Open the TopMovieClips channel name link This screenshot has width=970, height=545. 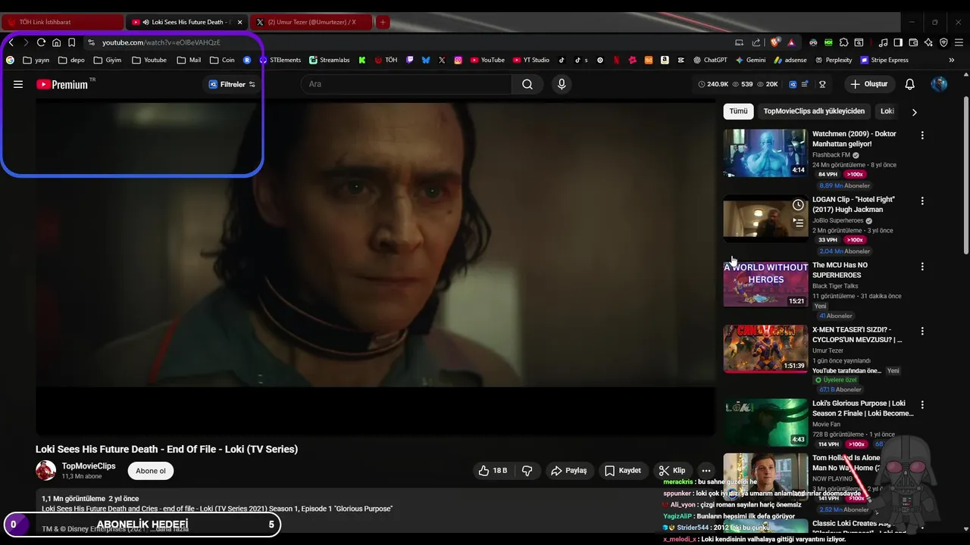click(89, 466)
